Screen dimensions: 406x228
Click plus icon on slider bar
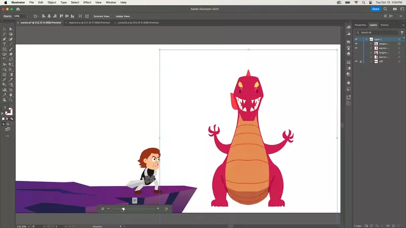(x=158, y=209)
